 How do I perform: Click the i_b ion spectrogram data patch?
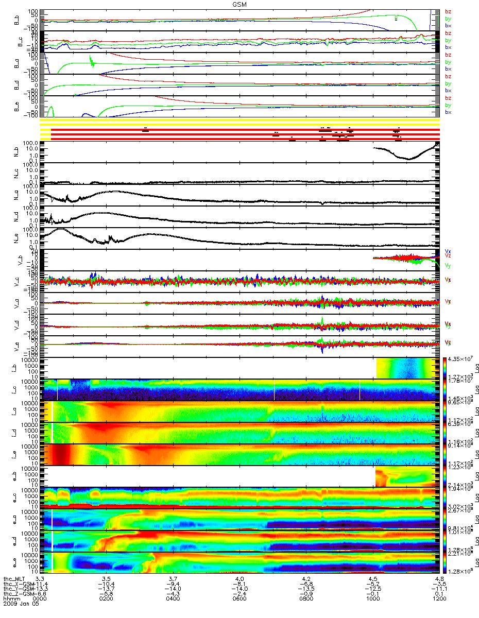pyautogui.click(x=408, y=368)
